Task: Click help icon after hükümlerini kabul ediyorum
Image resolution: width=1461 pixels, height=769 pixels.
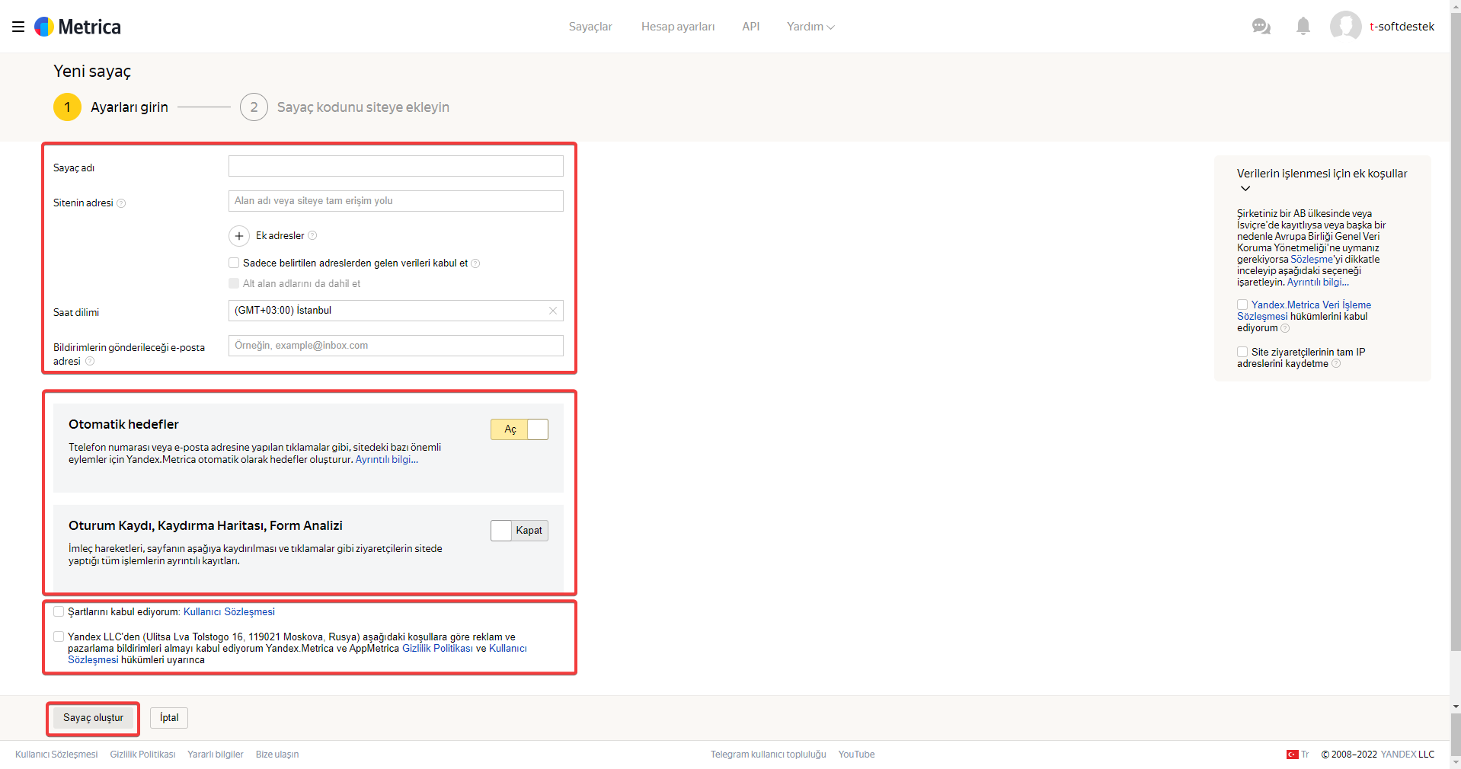Action: [x=1285, y=328]
